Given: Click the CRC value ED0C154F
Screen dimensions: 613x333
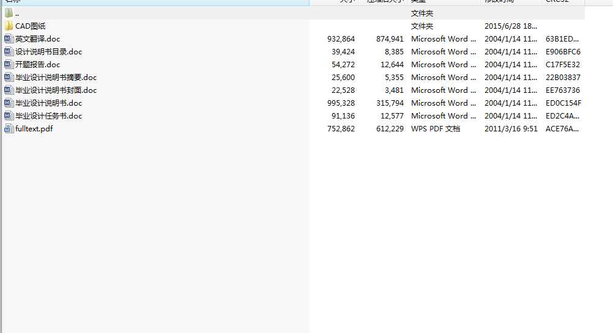Looking at the screenshot, I should pos(563,103).
